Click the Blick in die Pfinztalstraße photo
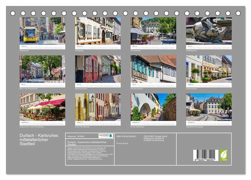Image resolution: width=251 pixels, height=180 pixels. pyautogui.click(x=42, y=69)
